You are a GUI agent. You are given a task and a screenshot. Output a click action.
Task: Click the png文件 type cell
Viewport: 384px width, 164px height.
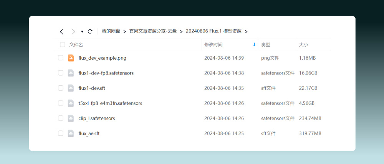pyautogui.click(x=270, y=58)
